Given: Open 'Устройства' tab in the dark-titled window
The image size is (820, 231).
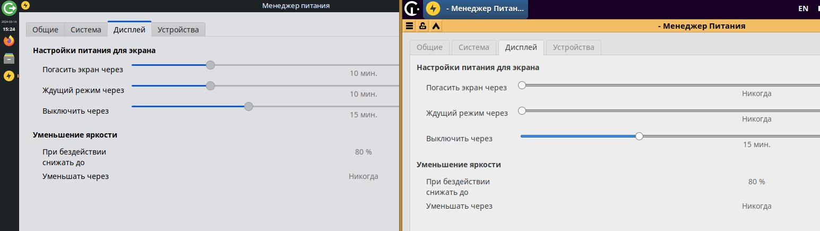Looking at the screenshot, I should pos(178,30).
